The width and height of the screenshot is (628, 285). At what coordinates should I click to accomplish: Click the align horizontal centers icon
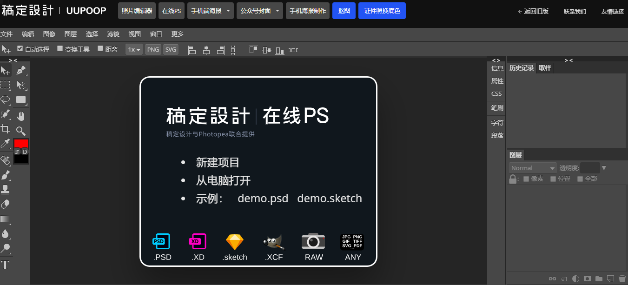[206, 50]
